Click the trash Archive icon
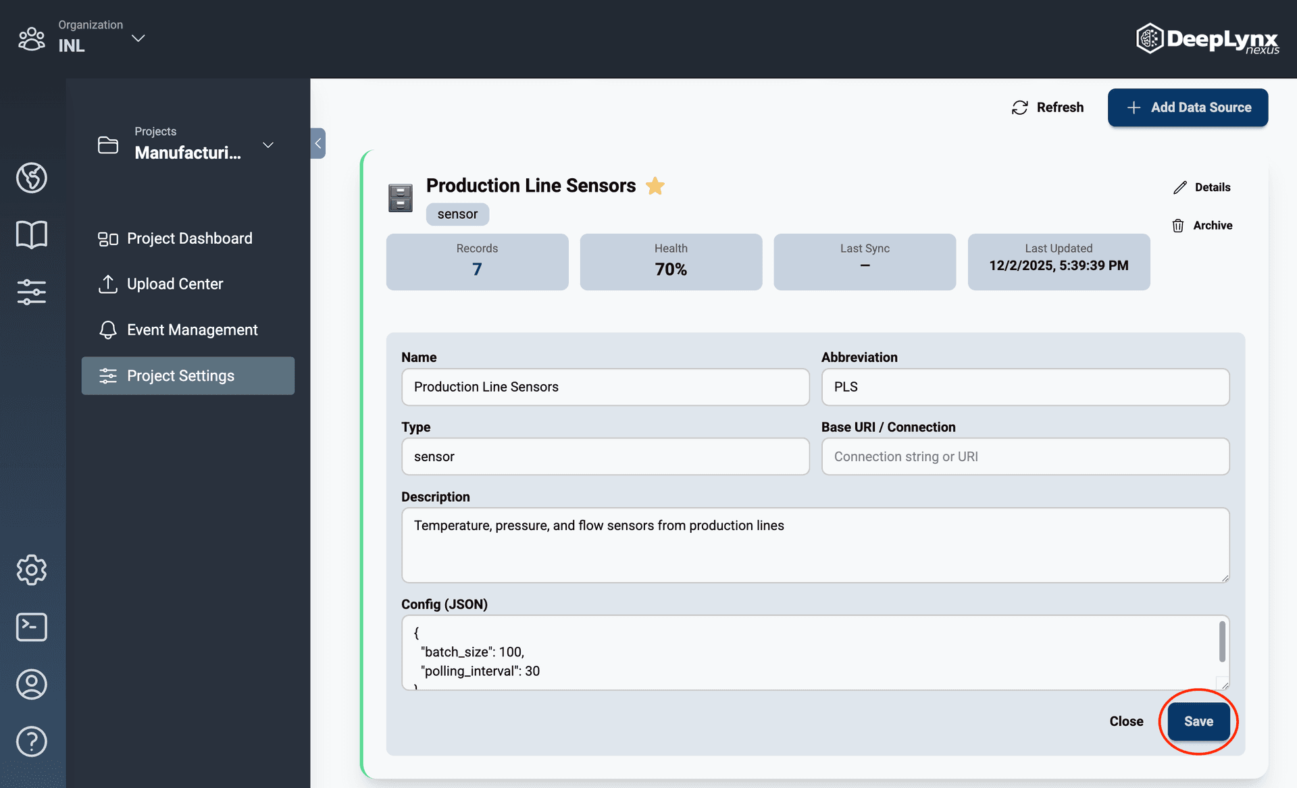Viewport: 1297px width, 788px height. point(1178,226)
